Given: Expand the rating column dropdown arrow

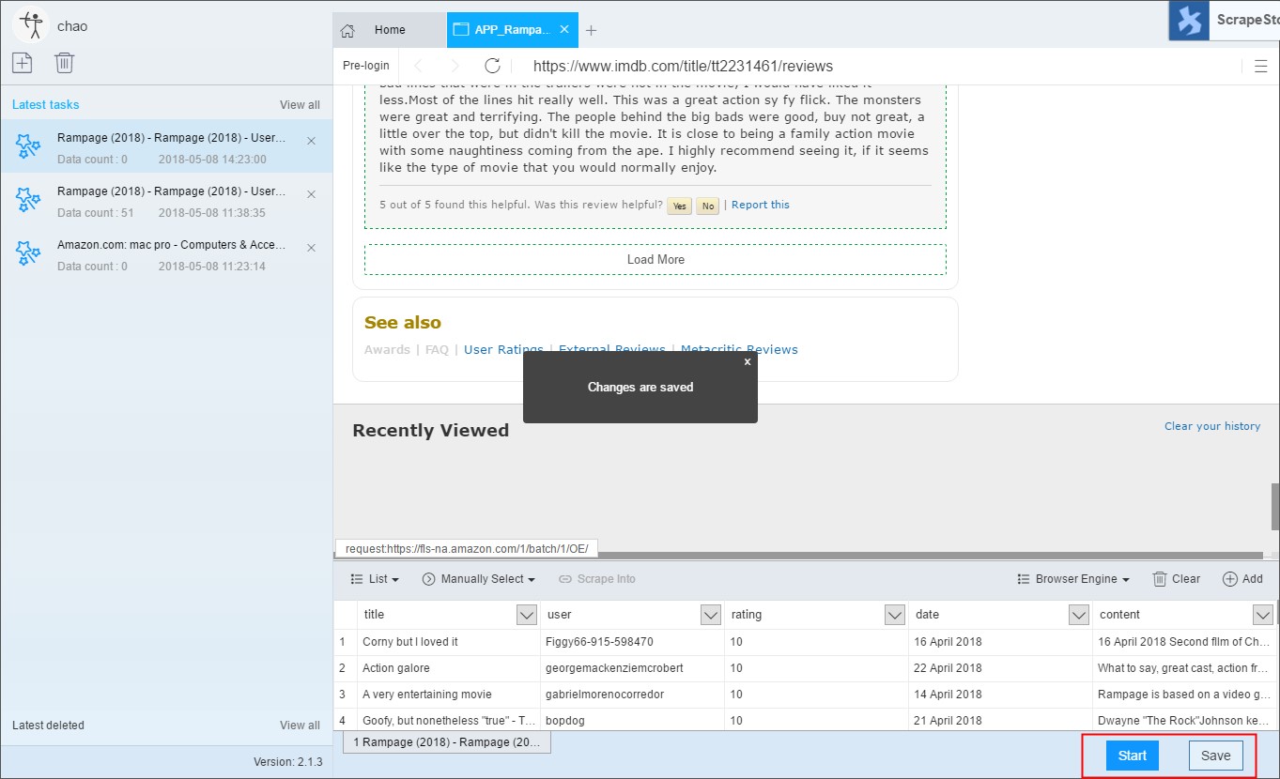Looking at the screenshot, I should [x=895, y=615].
